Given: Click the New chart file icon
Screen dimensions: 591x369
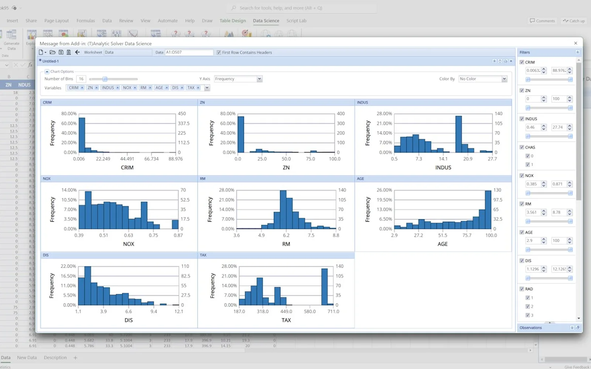Looking at the screenshot, I should pos(41,52).
